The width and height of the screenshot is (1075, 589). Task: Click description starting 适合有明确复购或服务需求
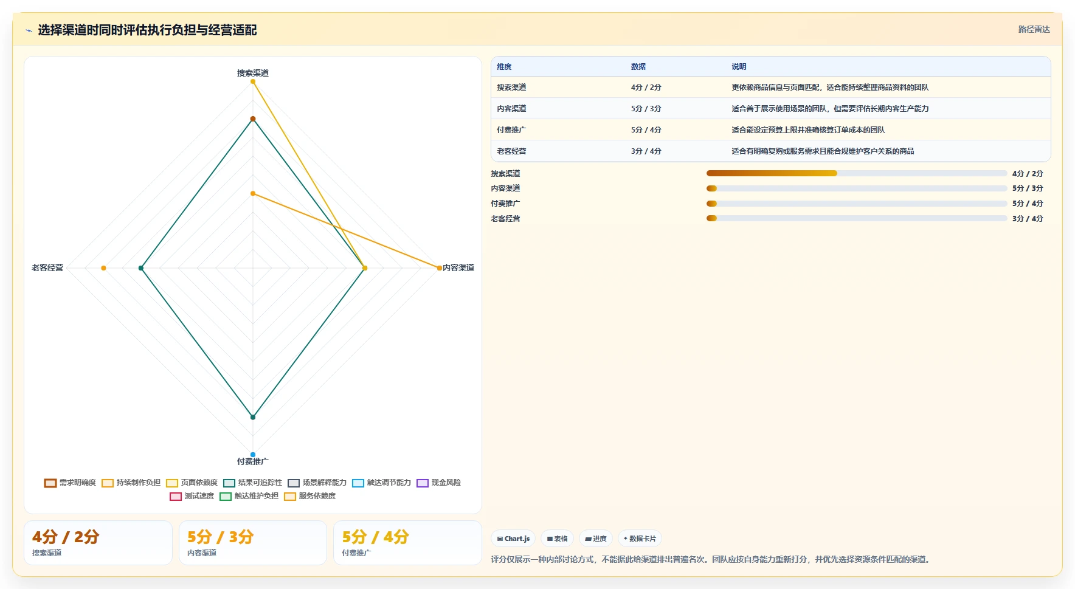click(x=823, y=151)
